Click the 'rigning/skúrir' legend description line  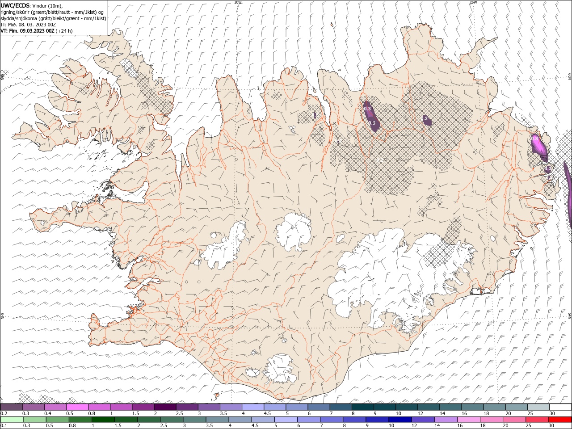tap(52, 12)
